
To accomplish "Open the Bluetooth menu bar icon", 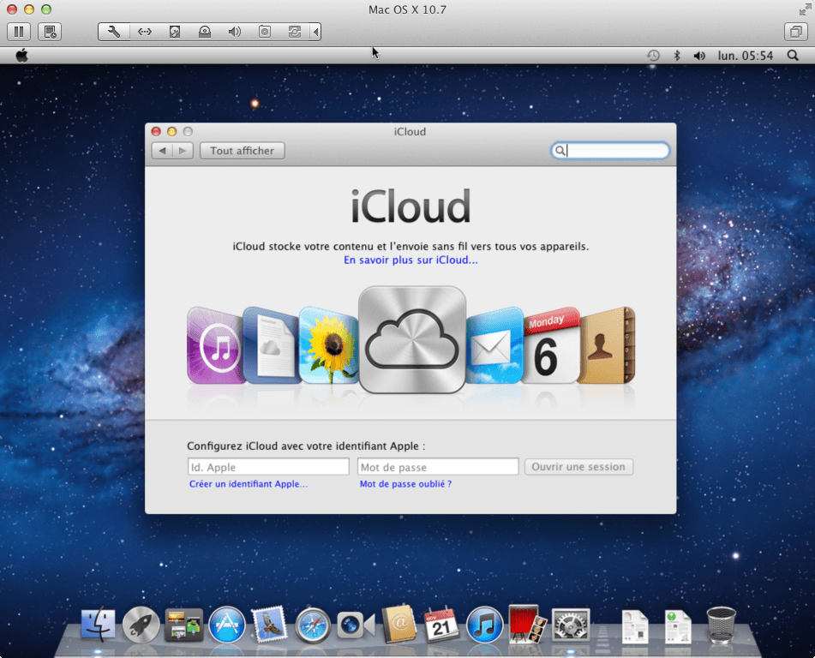I will pos(677,56).
